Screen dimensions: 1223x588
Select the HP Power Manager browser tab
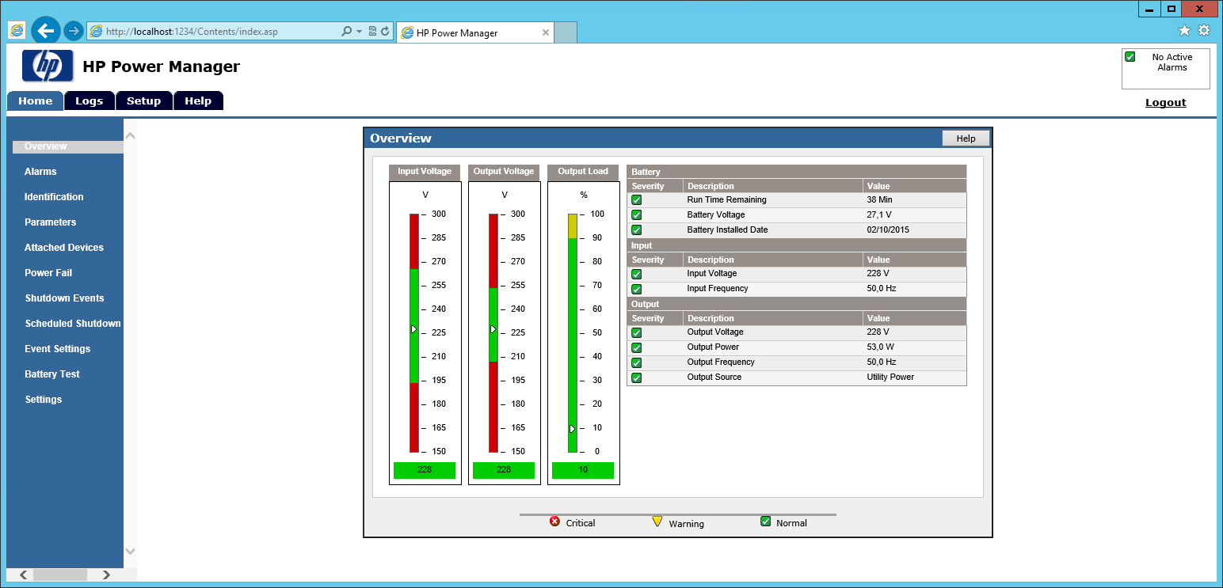click(475, 32)
